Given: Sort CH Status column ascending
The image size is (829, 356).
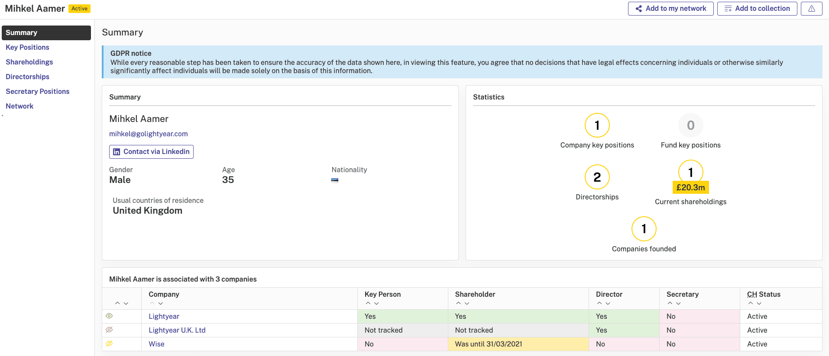Looking at the screenshot, I should (751, 303).
